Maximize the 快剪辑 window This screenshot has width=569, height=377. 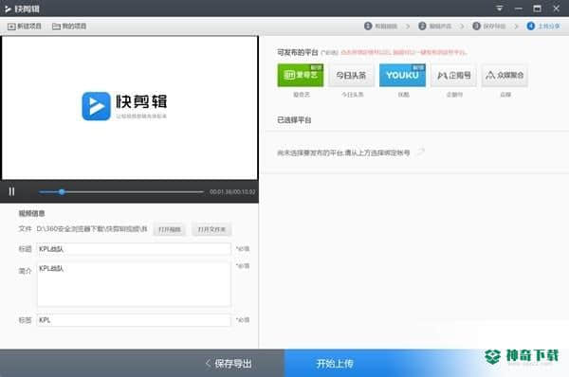538,9
